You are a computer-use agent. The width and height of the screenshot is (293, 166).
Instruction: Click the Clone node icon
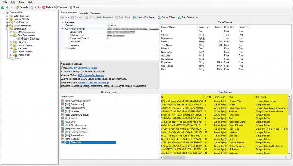(x=70, y=7)
